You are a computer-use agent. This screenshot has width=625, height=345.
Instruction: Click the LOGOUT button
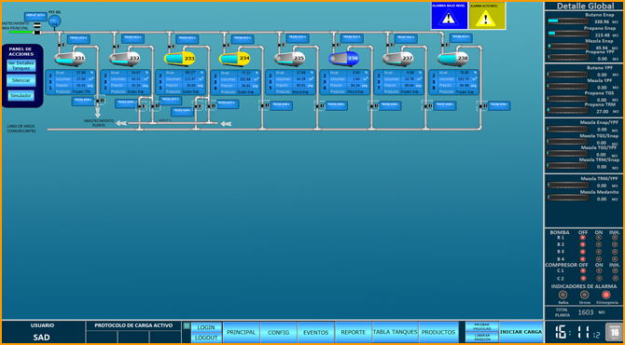pyautogui.click(x=206, y=338)
